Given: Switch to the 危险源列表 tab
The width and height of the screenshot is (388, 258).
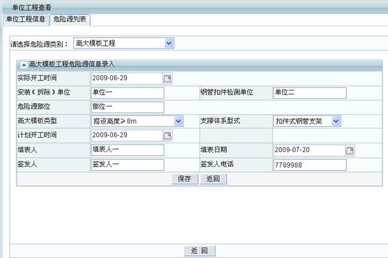Looking at the screenshot, I should click(70, 20).
